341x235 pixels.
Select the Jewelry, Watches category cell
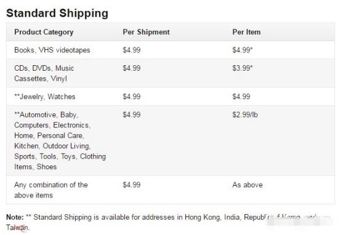click(x=45, y=97)
